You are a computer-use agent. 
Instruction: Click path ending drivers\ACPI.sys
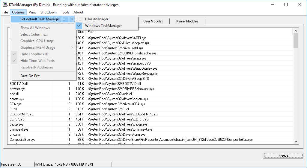pyautogui.click(x=117, y=38)
